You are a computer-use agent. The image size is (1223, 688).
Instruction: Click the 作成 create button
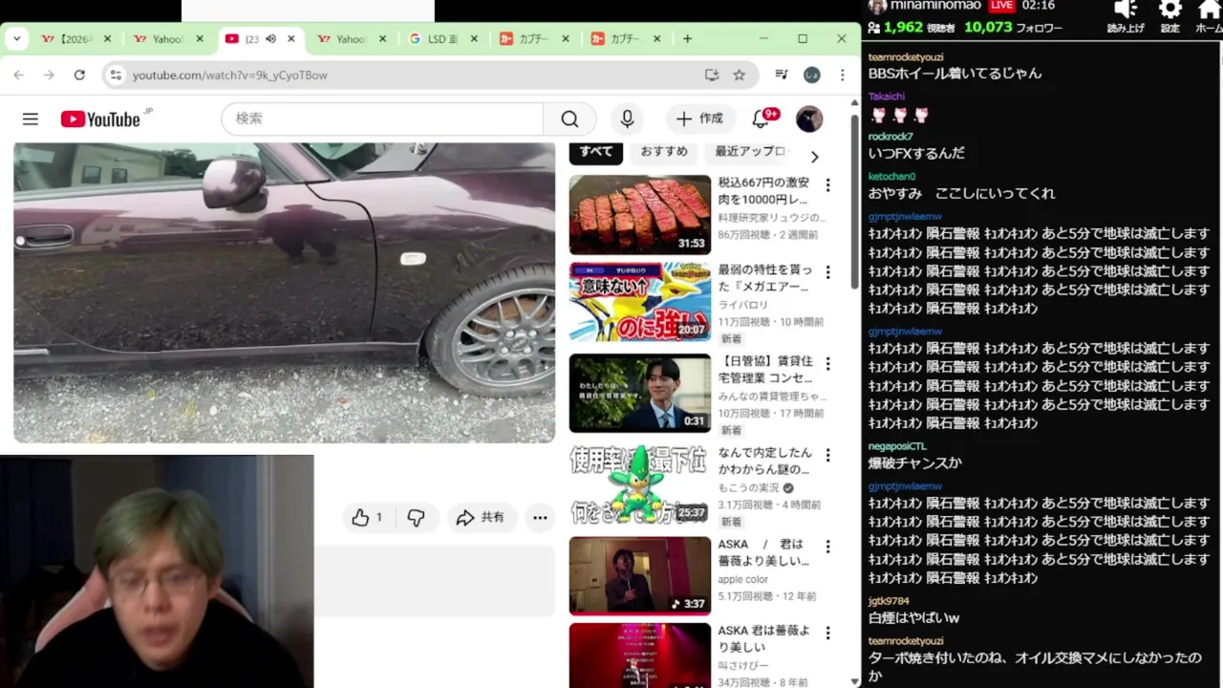(x=700, y=118)
